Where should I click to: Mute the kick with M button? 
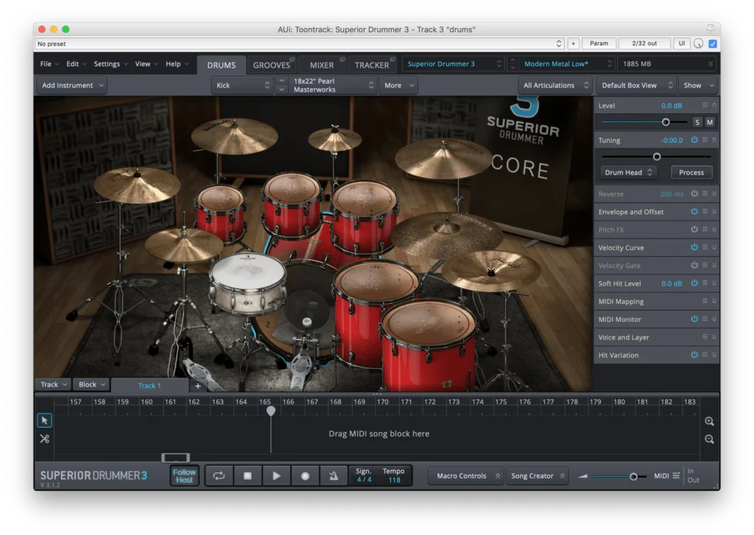click(709, 122)
